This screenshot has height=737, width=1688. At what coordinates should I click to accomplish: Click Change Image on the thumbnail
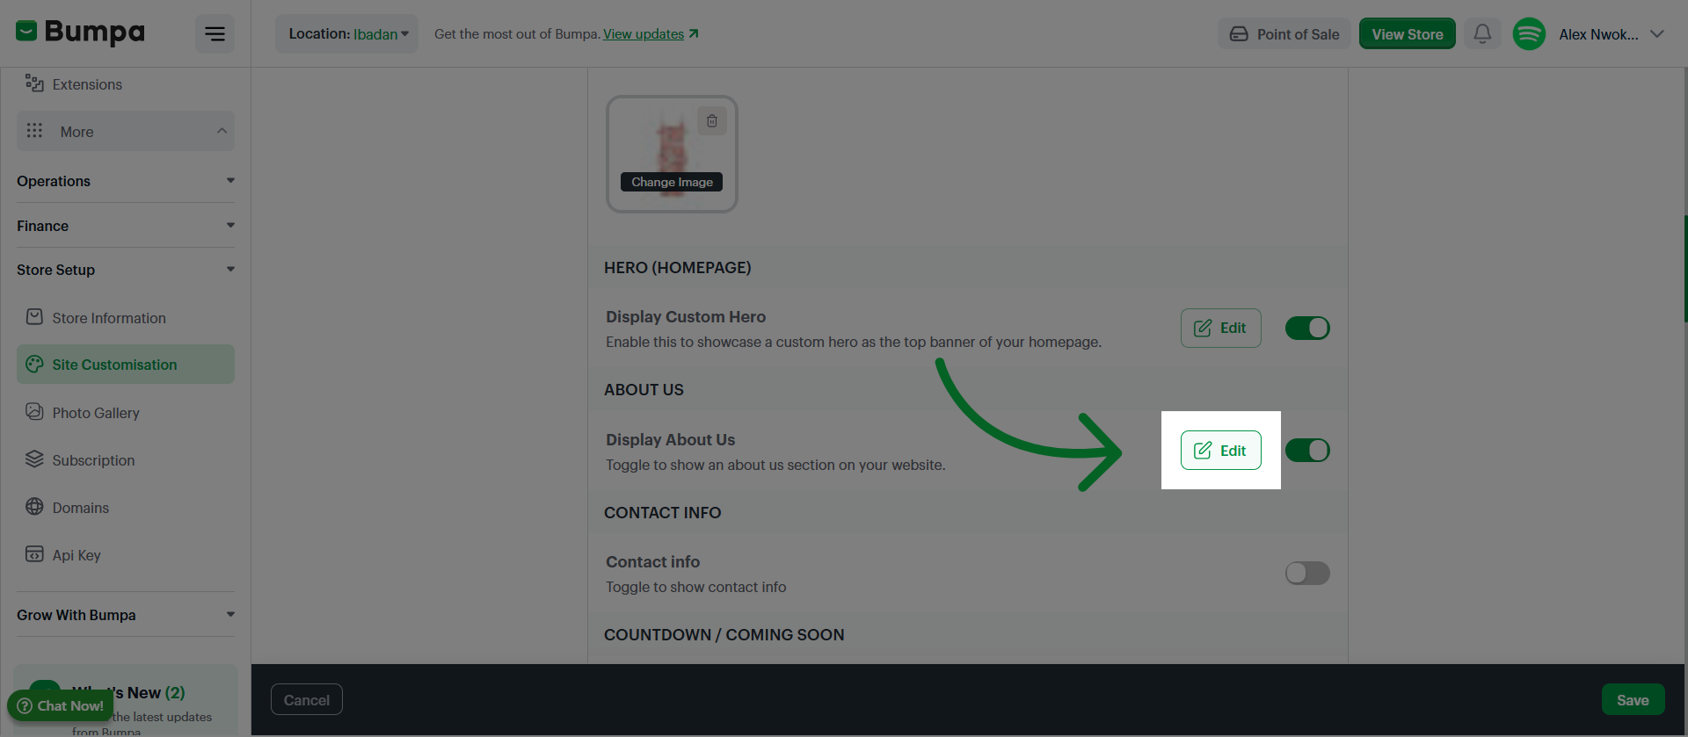tap(672, 182)
